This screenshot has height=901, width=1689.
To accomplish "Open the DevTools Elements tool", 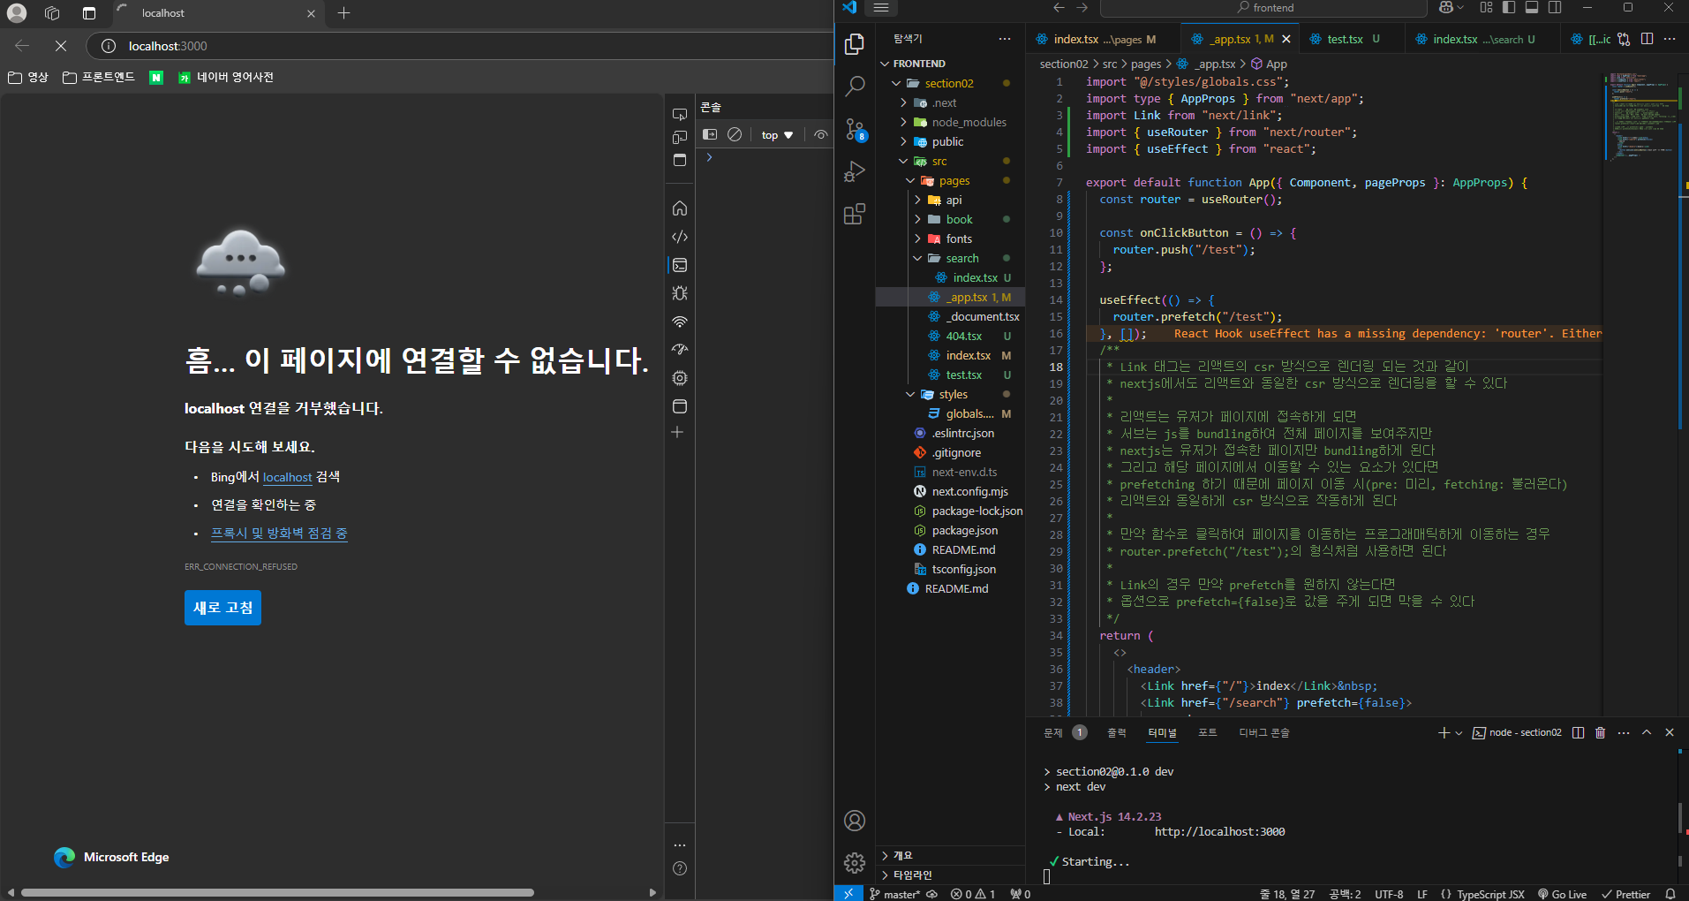I will click(680, 237).
